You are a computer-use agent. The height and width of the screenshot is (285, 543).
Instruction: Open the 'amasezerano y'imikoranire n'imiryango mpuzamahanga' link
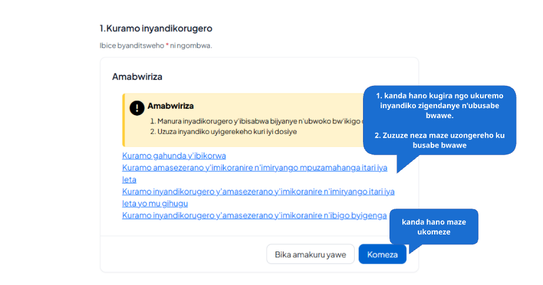pyautogui.click(x=255, y=167)
